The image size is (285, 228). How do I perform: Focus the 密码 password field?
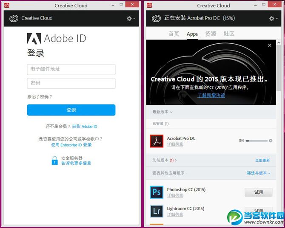tap(71, 83)
